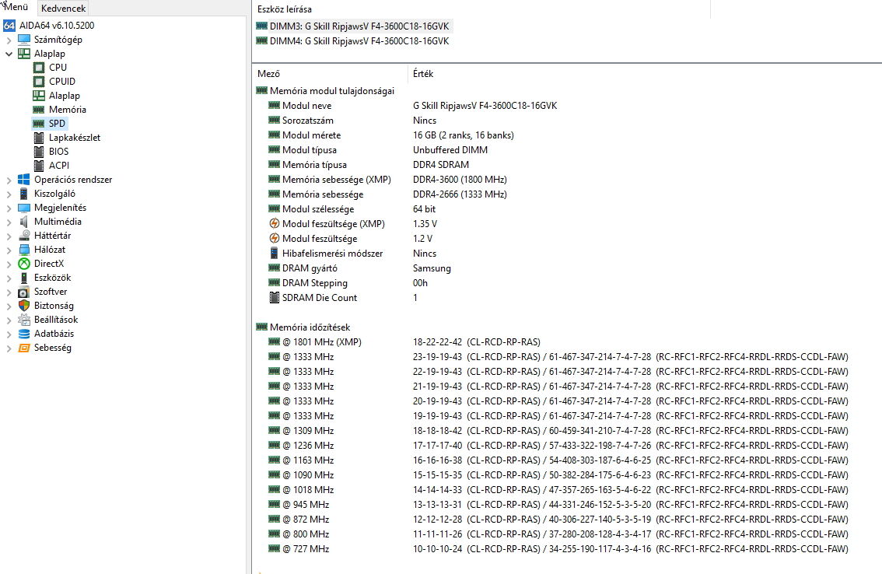Click the DDR4-2666 (1333 MHz) value
The width and height of the screenshot is (882, 574).
460,194
